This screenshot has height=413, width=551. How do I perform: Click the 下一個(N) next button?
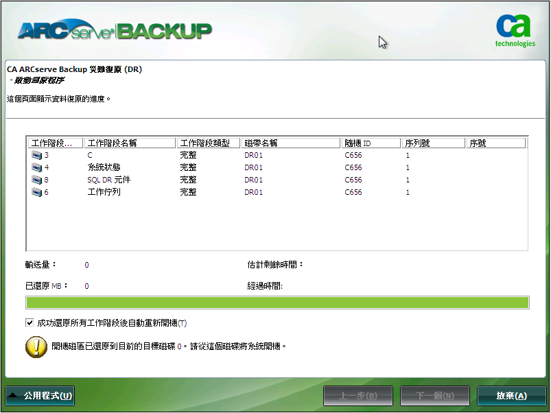tap(434, 396)
